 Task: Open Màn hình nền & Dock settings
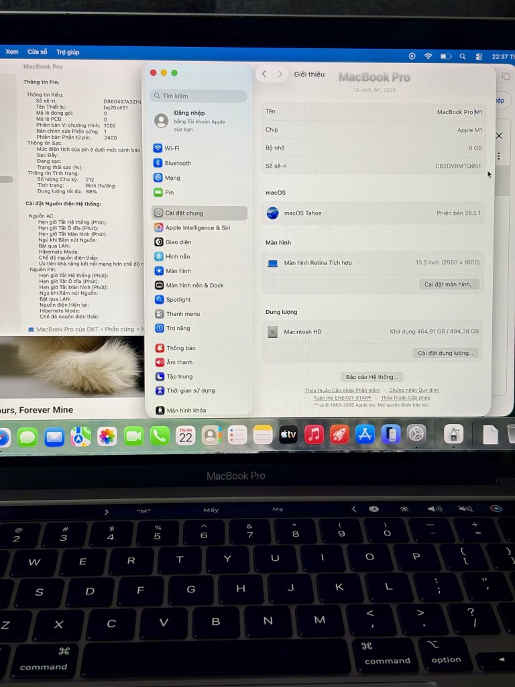pyautogui.click(x=189, y=285)
